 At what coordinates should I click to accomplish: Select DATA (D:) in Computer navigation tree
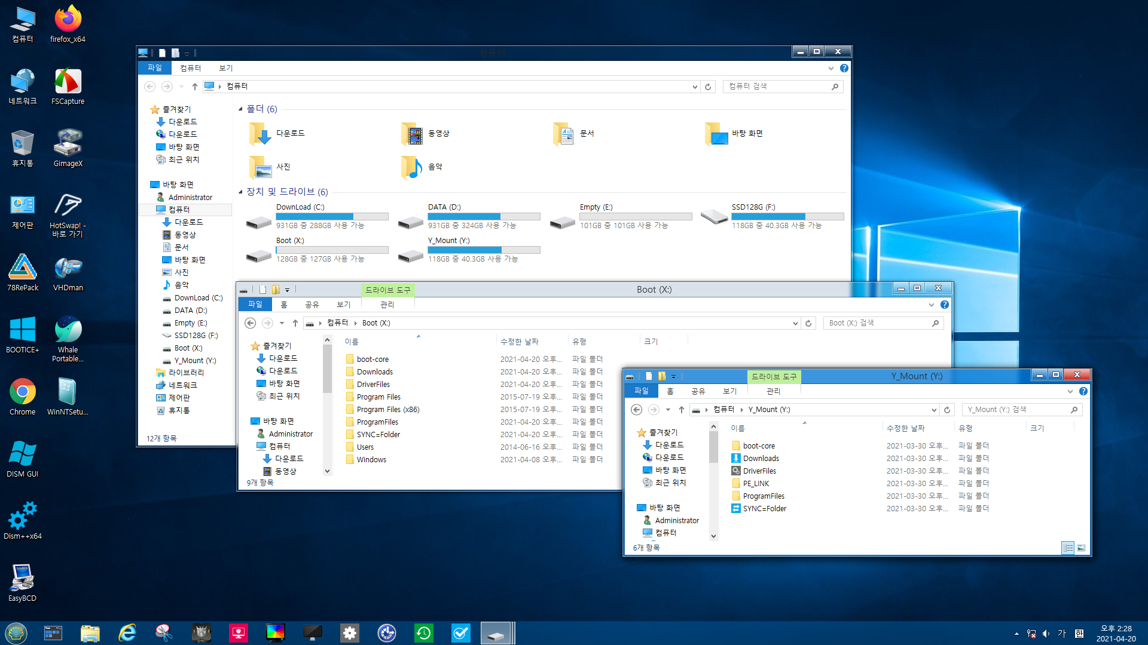[x=191, y=311]
